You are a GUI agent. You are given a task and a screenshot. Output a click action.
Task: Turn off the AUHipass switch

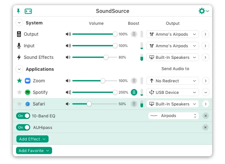23,127
